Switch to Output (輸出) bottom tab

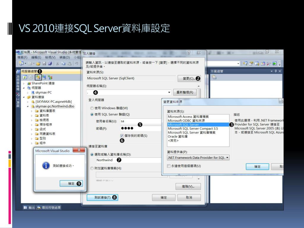click(x=29, y=208)
